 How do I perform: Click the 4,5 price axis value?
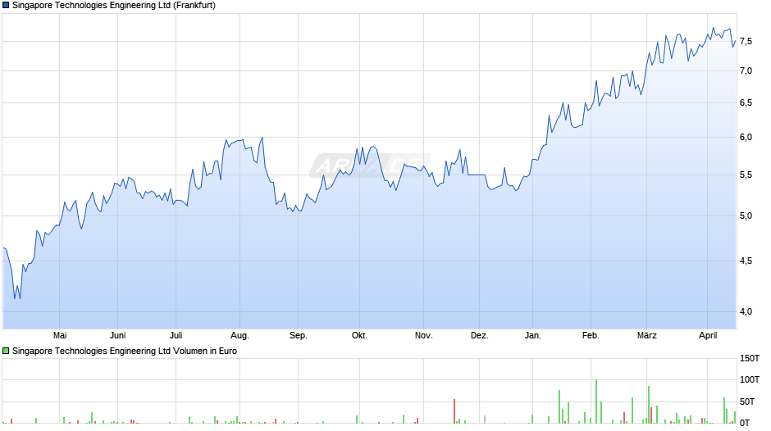click(746, 261)
